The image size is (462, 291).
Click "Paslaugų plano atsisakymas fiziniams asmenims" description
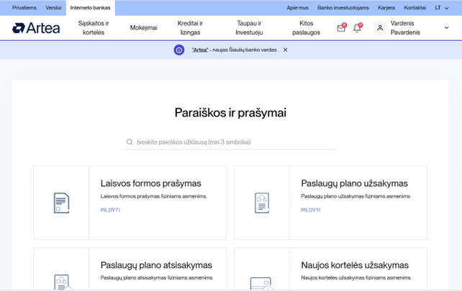(x=156, y=278)
